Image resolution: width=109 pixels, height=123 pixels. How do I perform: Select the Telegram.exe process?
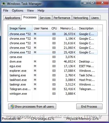pyautogui.click(x=53, y=89)
